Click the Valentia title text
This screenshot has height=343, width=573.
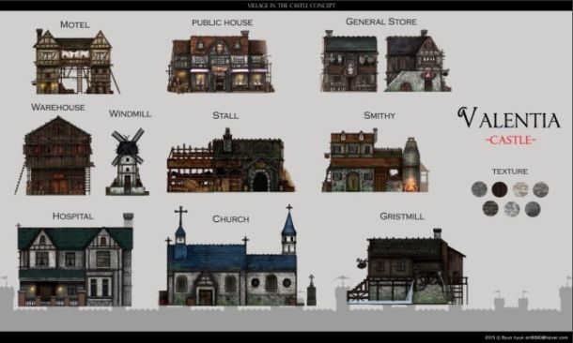point(509,117)
